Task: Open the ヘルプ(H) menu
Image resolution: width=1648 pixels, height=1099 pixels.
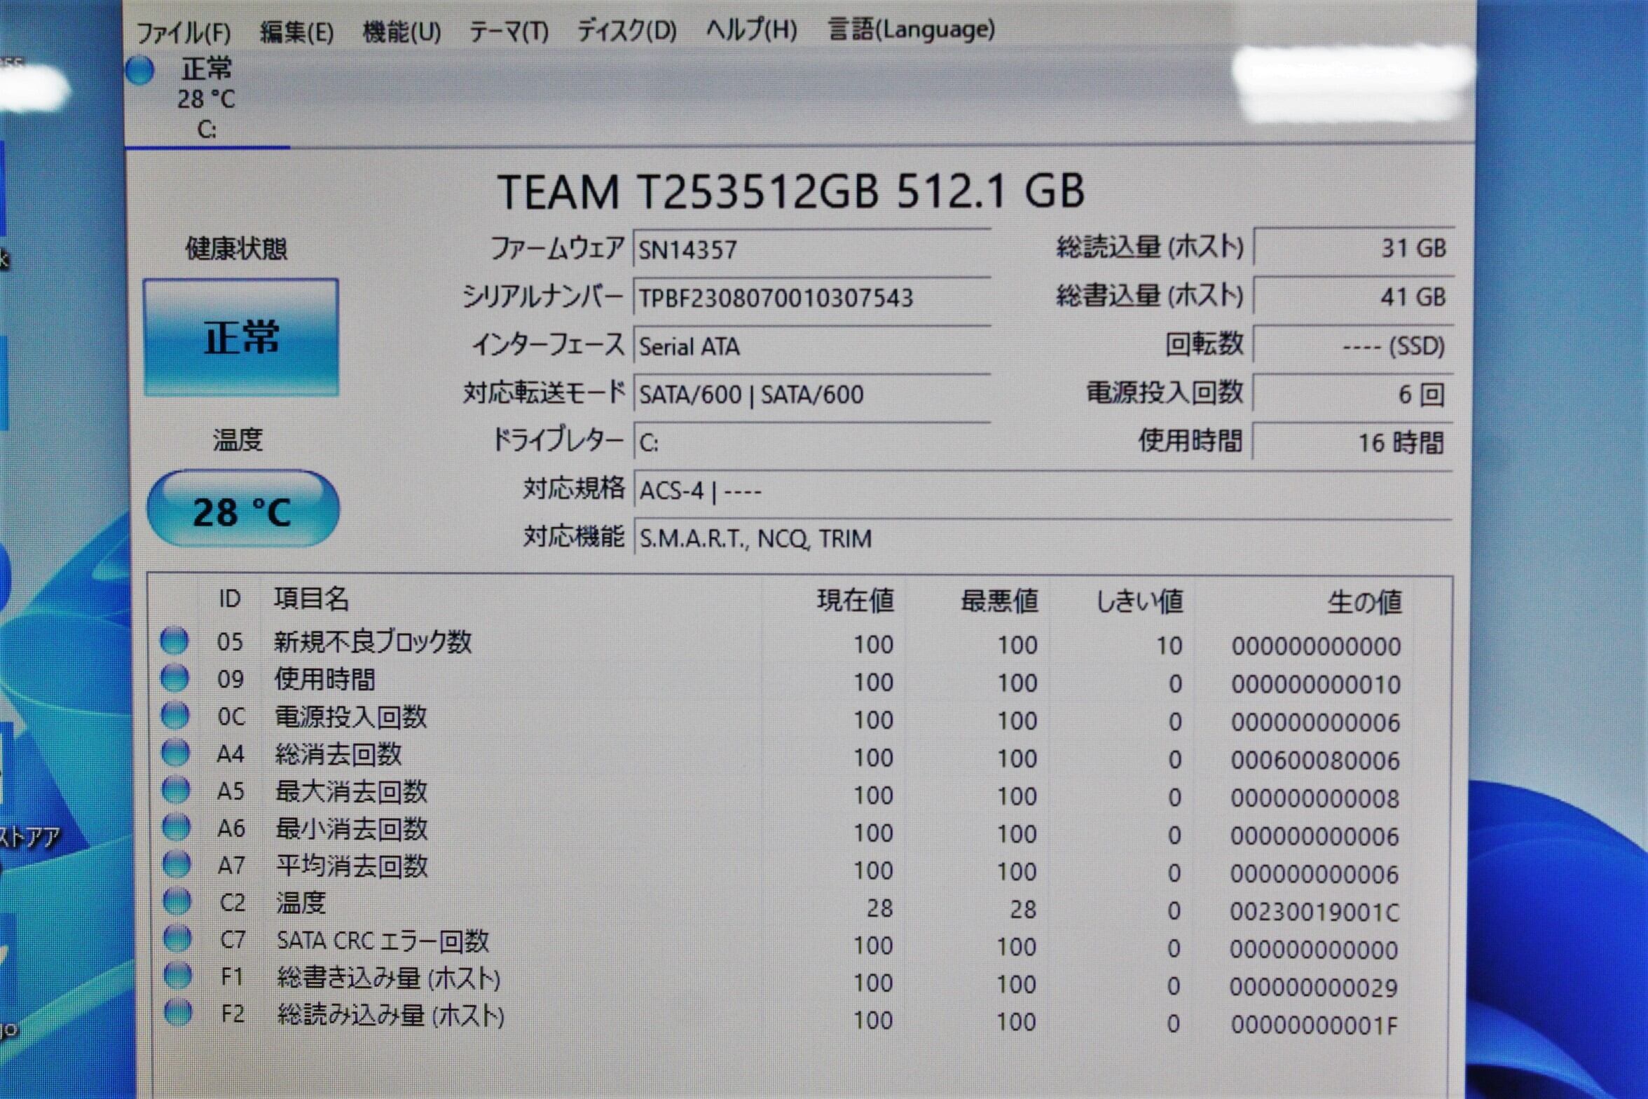Action: pyautogui.click(x=751, y=30)
